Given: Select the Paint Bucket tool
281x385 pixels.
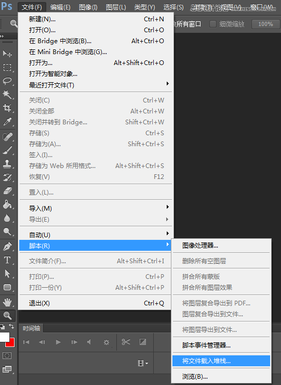Looking at the screenshot, I should 7,204.
